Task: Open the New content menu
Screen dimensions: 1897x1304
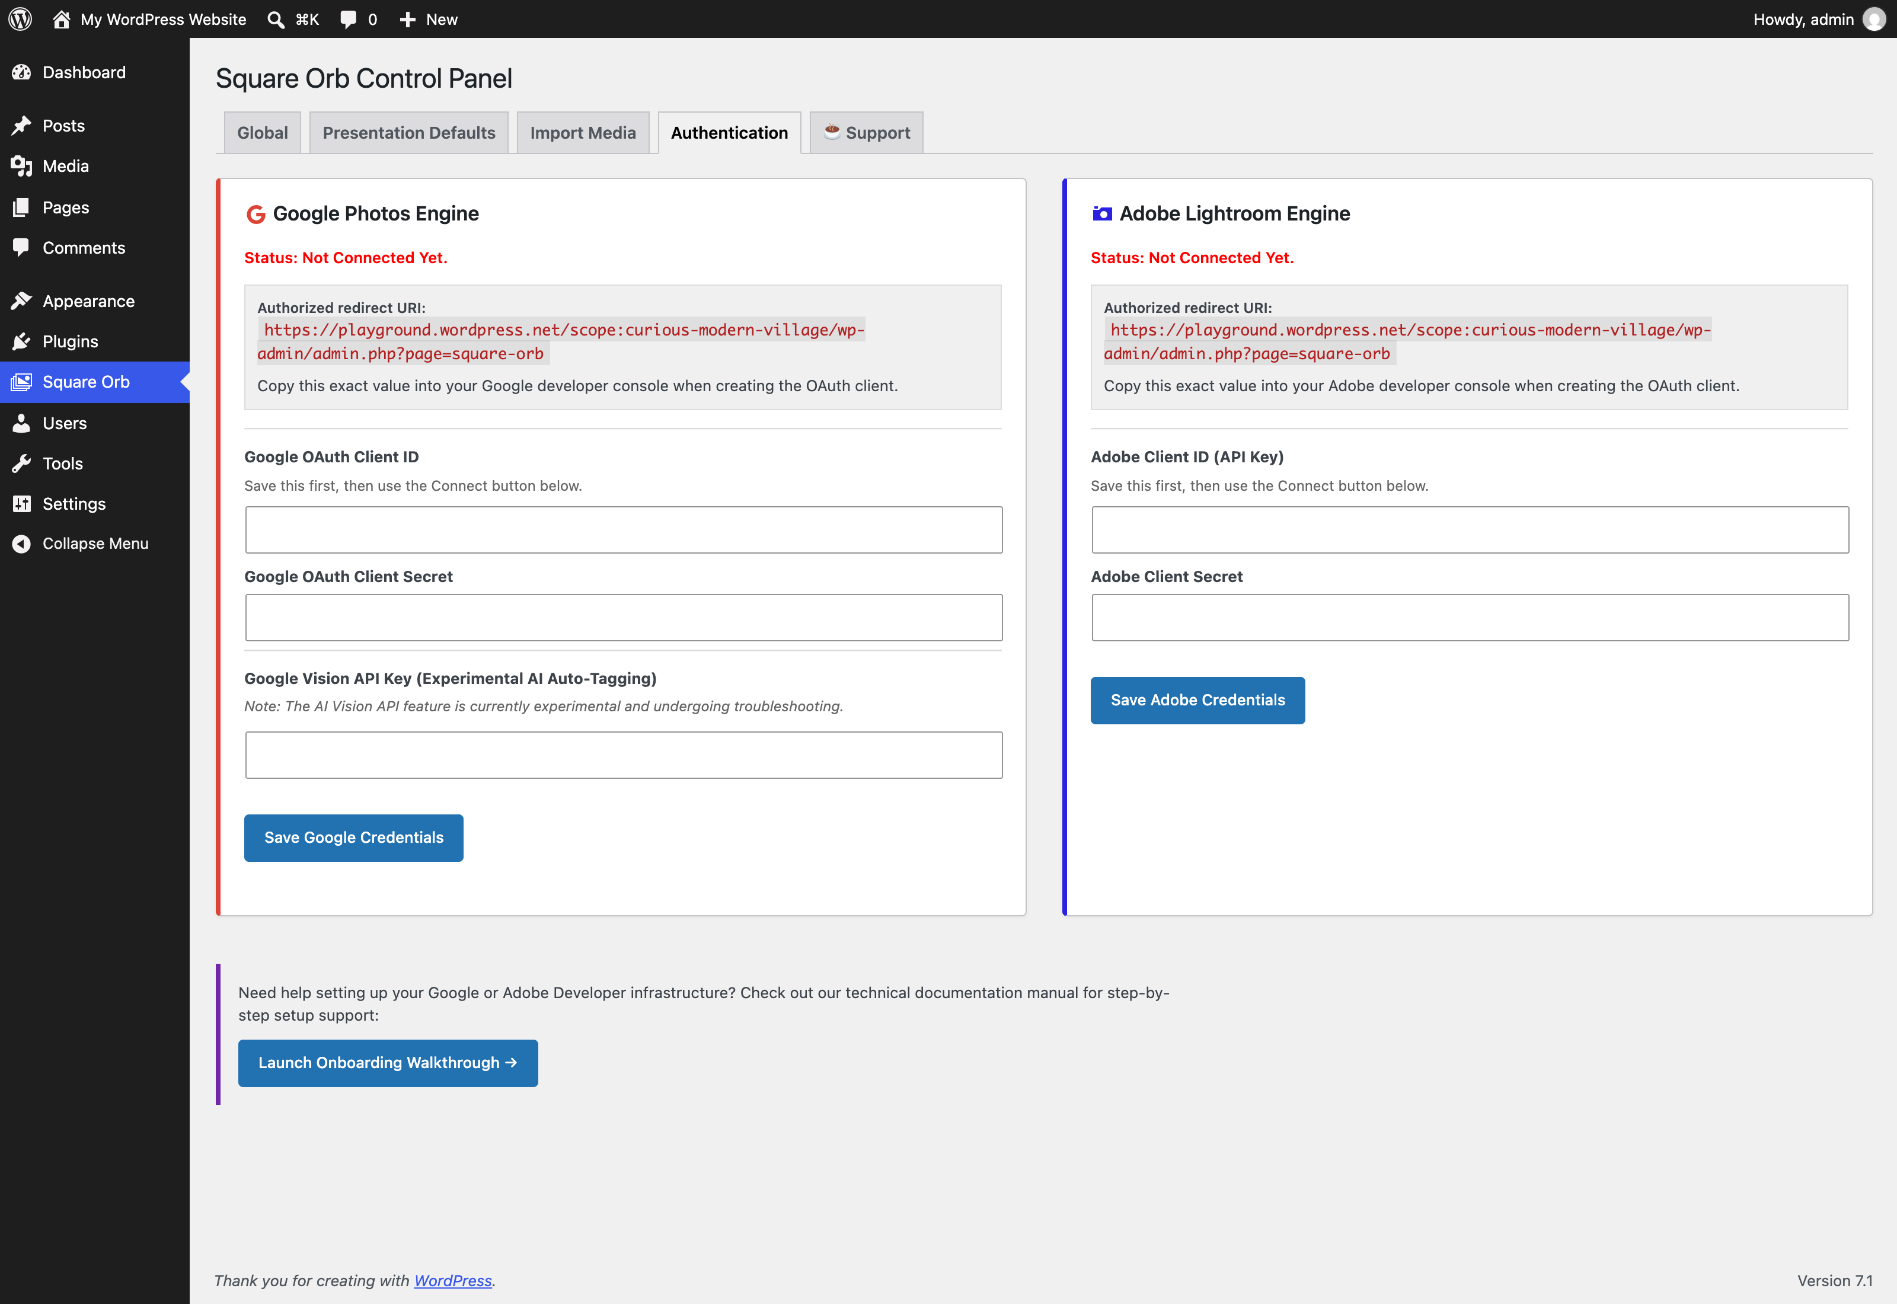Action: pos(429,19)
